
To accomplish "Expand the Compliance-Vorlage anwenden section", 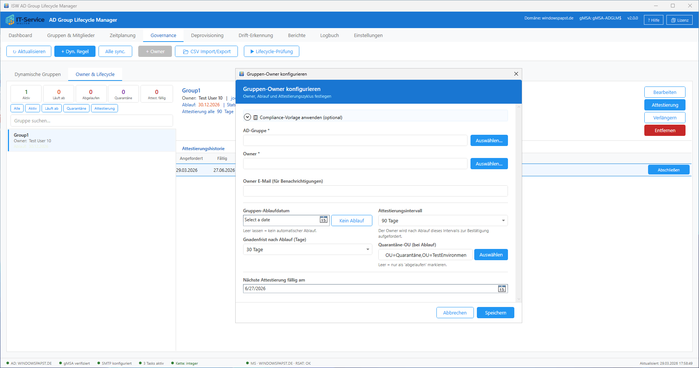I will [x=247, y=117].
